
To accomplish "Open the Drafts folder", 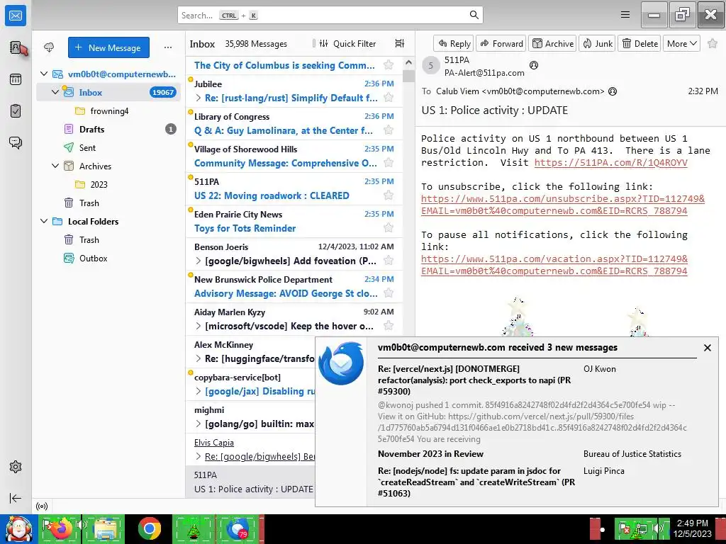I will point(91,129).
